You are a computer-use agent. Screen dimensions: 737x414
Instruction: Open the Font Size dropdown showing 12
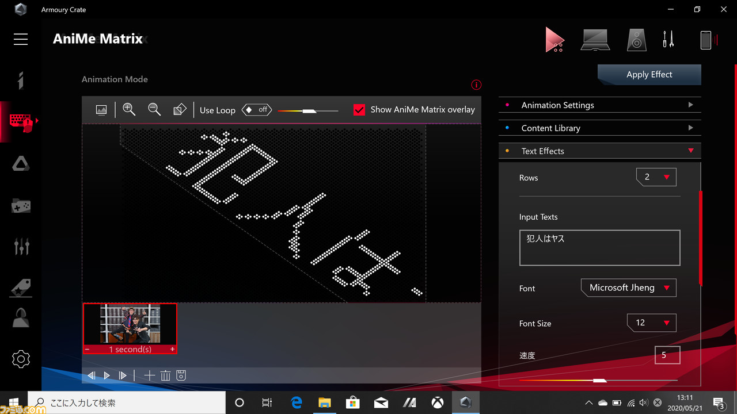tap(652, 323)
